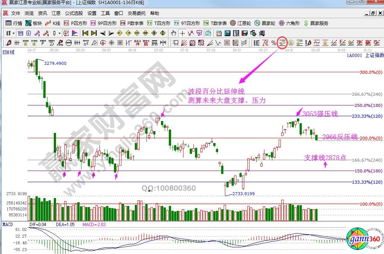Image resolution: width=384 pixels, height=254 pixels.
Task: Open the 公式选股 menu
Action: 74,13
